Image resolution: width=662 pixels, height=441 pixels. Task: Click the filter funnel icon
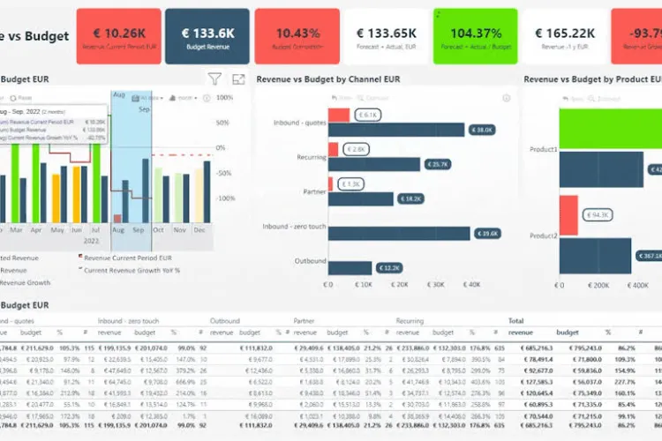[214, 79]
